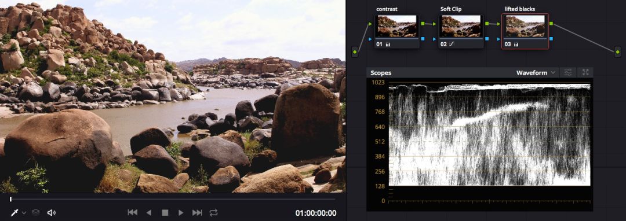Play clip in reverse
The image size is (626, 221).
(149, 213)
